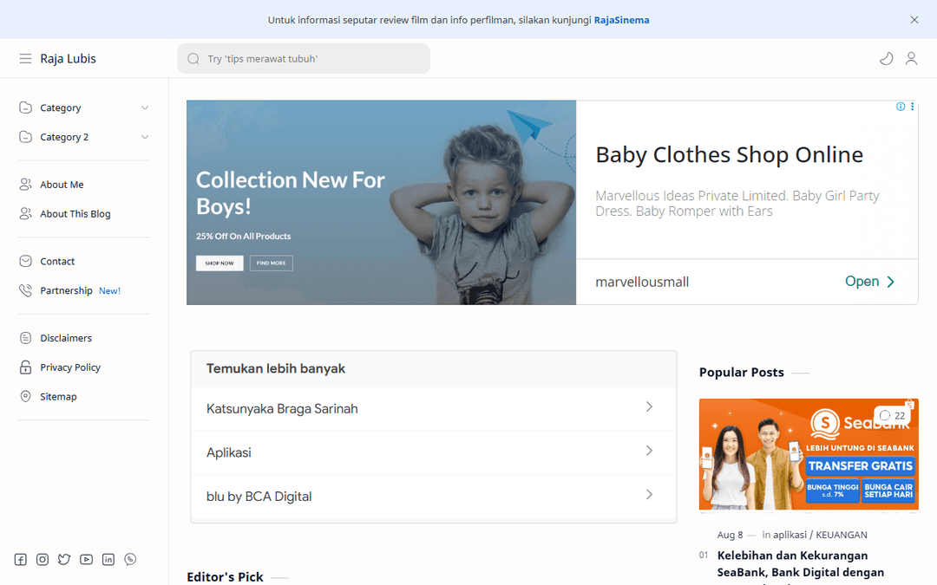This screenshot has width=937, height=585.
Task: Expand the Category chevron
Action: point(145,107)
